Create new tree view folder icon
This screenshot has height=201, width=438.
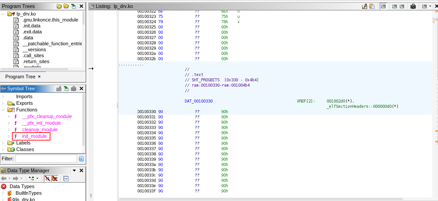click(x=66, y=6)
